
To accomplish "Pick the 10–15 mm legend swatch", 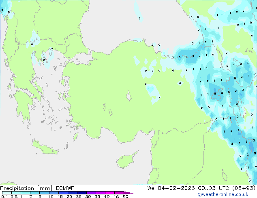I will coord(54,193).
